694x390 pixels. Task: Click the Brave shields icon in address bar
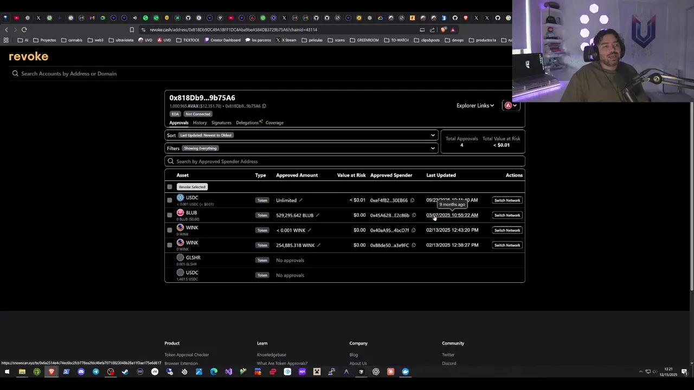pos(444,30)
